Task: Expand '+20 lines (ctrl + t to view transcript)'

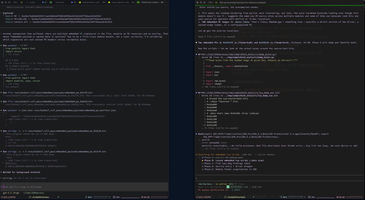Action: [x=31, y=63]
